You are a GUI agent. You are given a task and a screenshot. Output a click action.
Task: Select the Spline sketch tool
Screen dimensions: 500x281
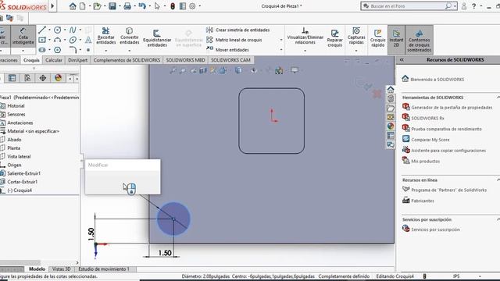[x=73, y=30]
